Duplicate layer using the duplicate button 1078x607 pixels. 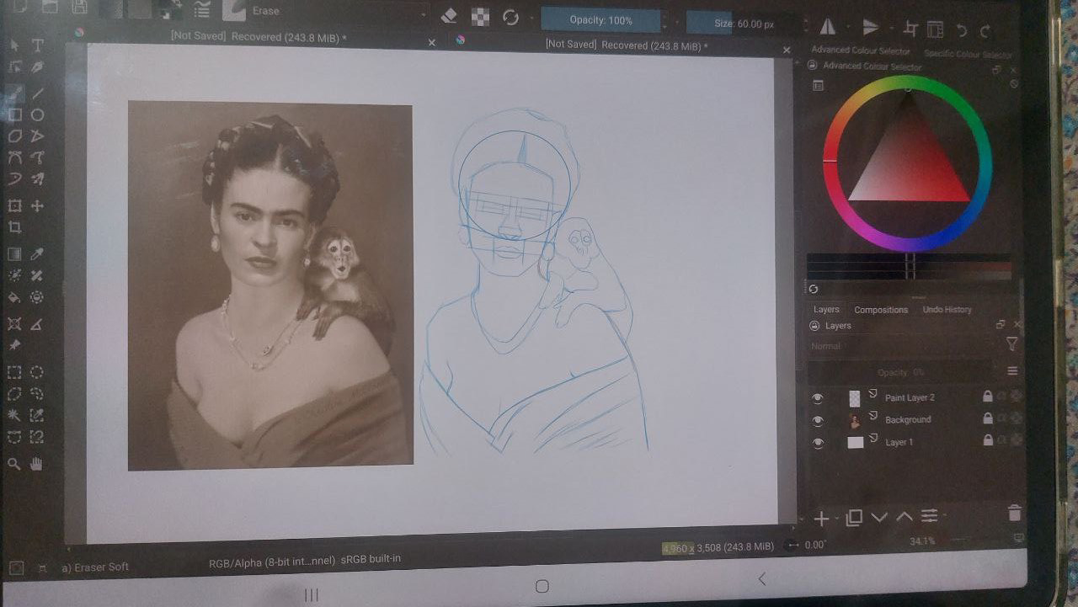point(853,518)
